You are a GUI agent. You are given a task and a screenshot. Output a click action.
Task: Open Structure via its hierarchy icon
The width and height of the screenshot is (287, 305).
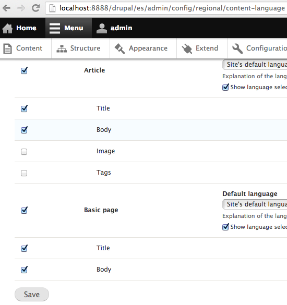62,48
